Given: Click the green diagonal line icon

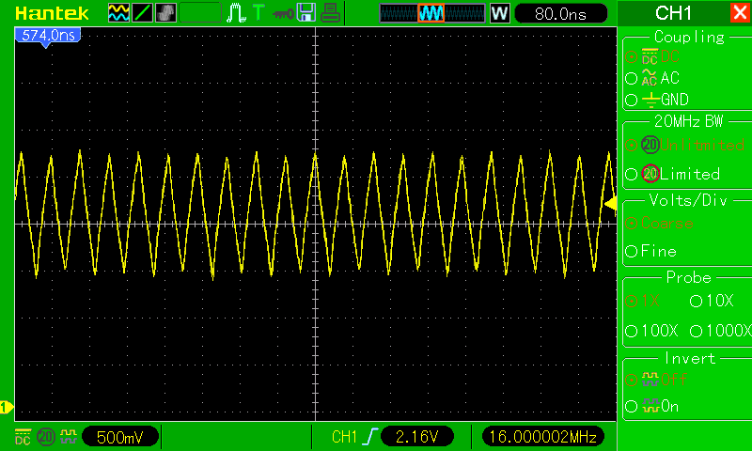Looking at the screenshot, I should 143,13.
